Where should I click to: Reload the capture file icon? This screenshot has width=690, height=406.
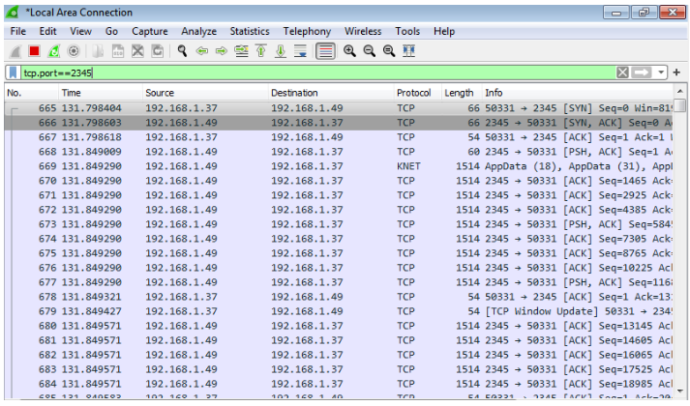coord(158,51)
